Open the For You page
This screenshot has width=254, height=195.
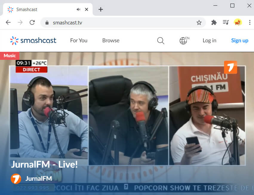pos(79,40)
